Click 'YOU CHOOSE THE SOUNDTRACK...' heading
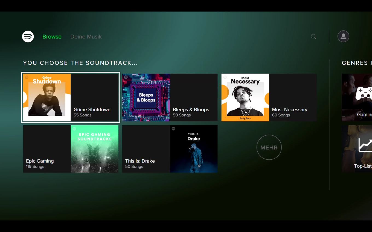 (80, 63)
